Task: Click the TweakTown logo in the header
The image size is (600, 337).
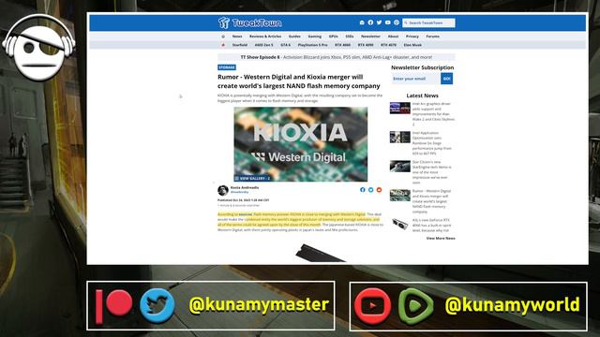Action: coord(250,22)
